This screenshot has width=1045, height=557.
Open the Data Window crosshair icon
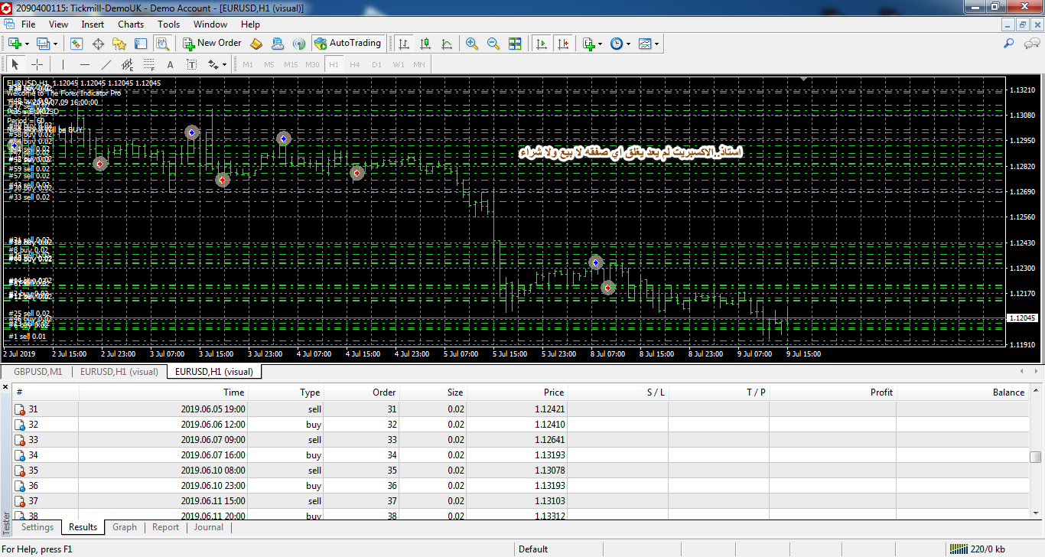coord(98,44)
